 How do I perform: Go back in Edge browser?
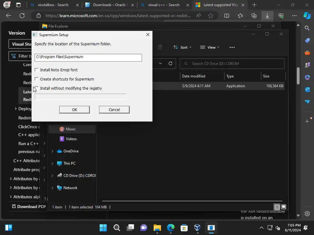pyautogui.click(x=8, y=16)
